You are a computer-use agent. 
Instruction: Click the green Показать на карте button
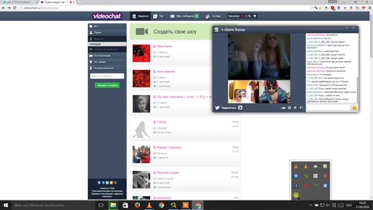(x=107, y=85)
